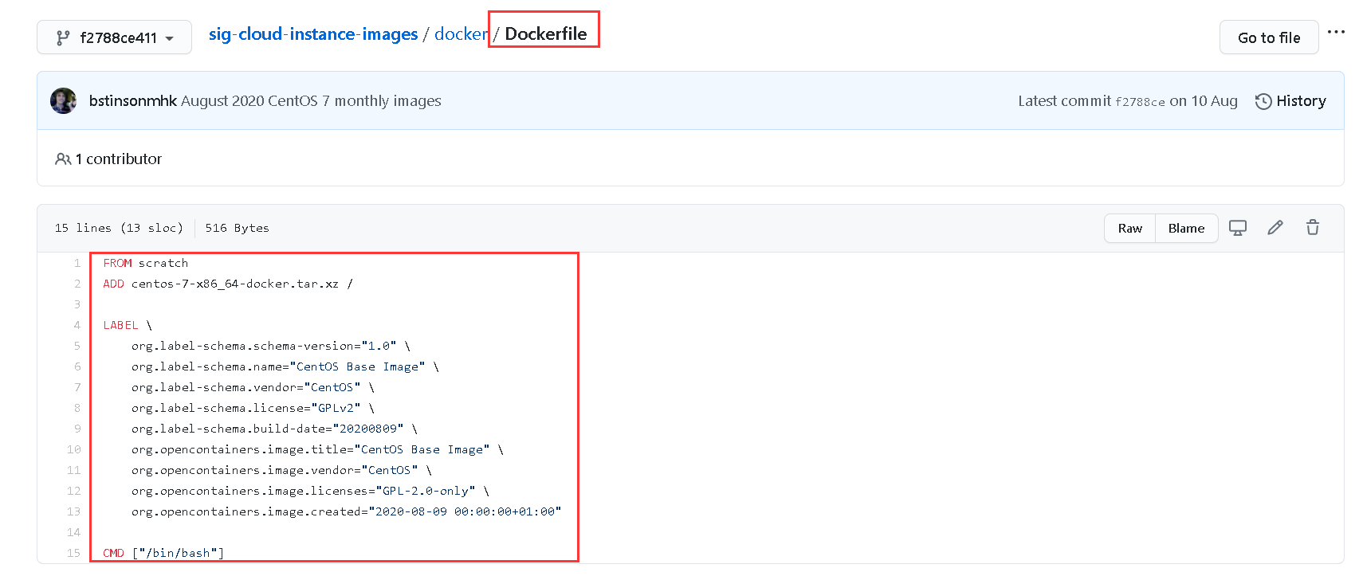The height and width of the screenshot is (576, 1363).
Task: Click the CMD ["/bin/bash"] line
Action: tap(163, 553)
